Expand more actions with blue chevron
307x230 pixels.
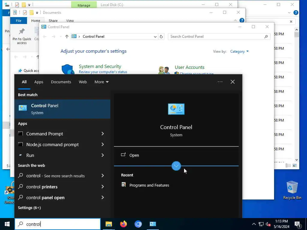click(x=176, y=166)
